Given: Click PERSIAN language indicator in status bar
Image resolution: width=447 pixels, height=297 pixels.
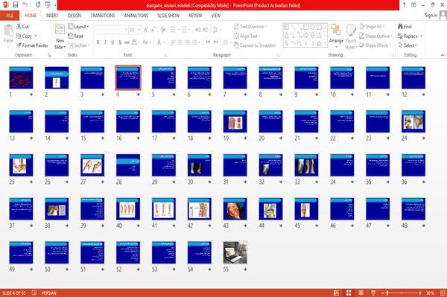Looking at the screenshot, I should (x=49, y=293).
